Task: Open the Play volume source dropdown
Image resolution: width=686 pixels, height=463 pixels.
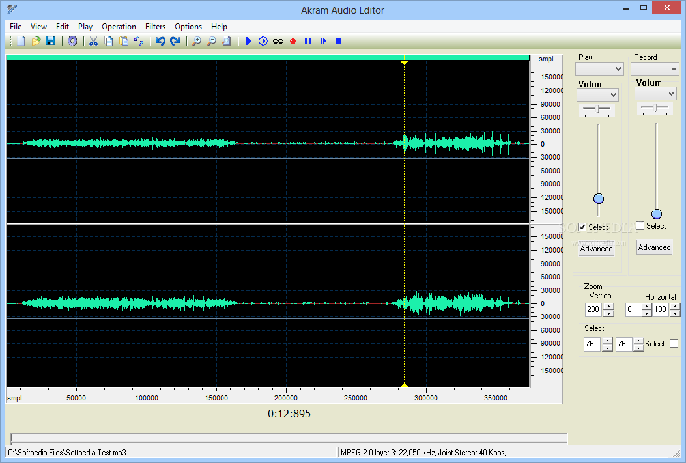Action: pos(597,94)
